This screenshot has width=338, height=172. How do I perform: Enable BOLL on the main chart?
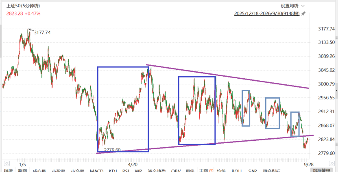point(237,171)
